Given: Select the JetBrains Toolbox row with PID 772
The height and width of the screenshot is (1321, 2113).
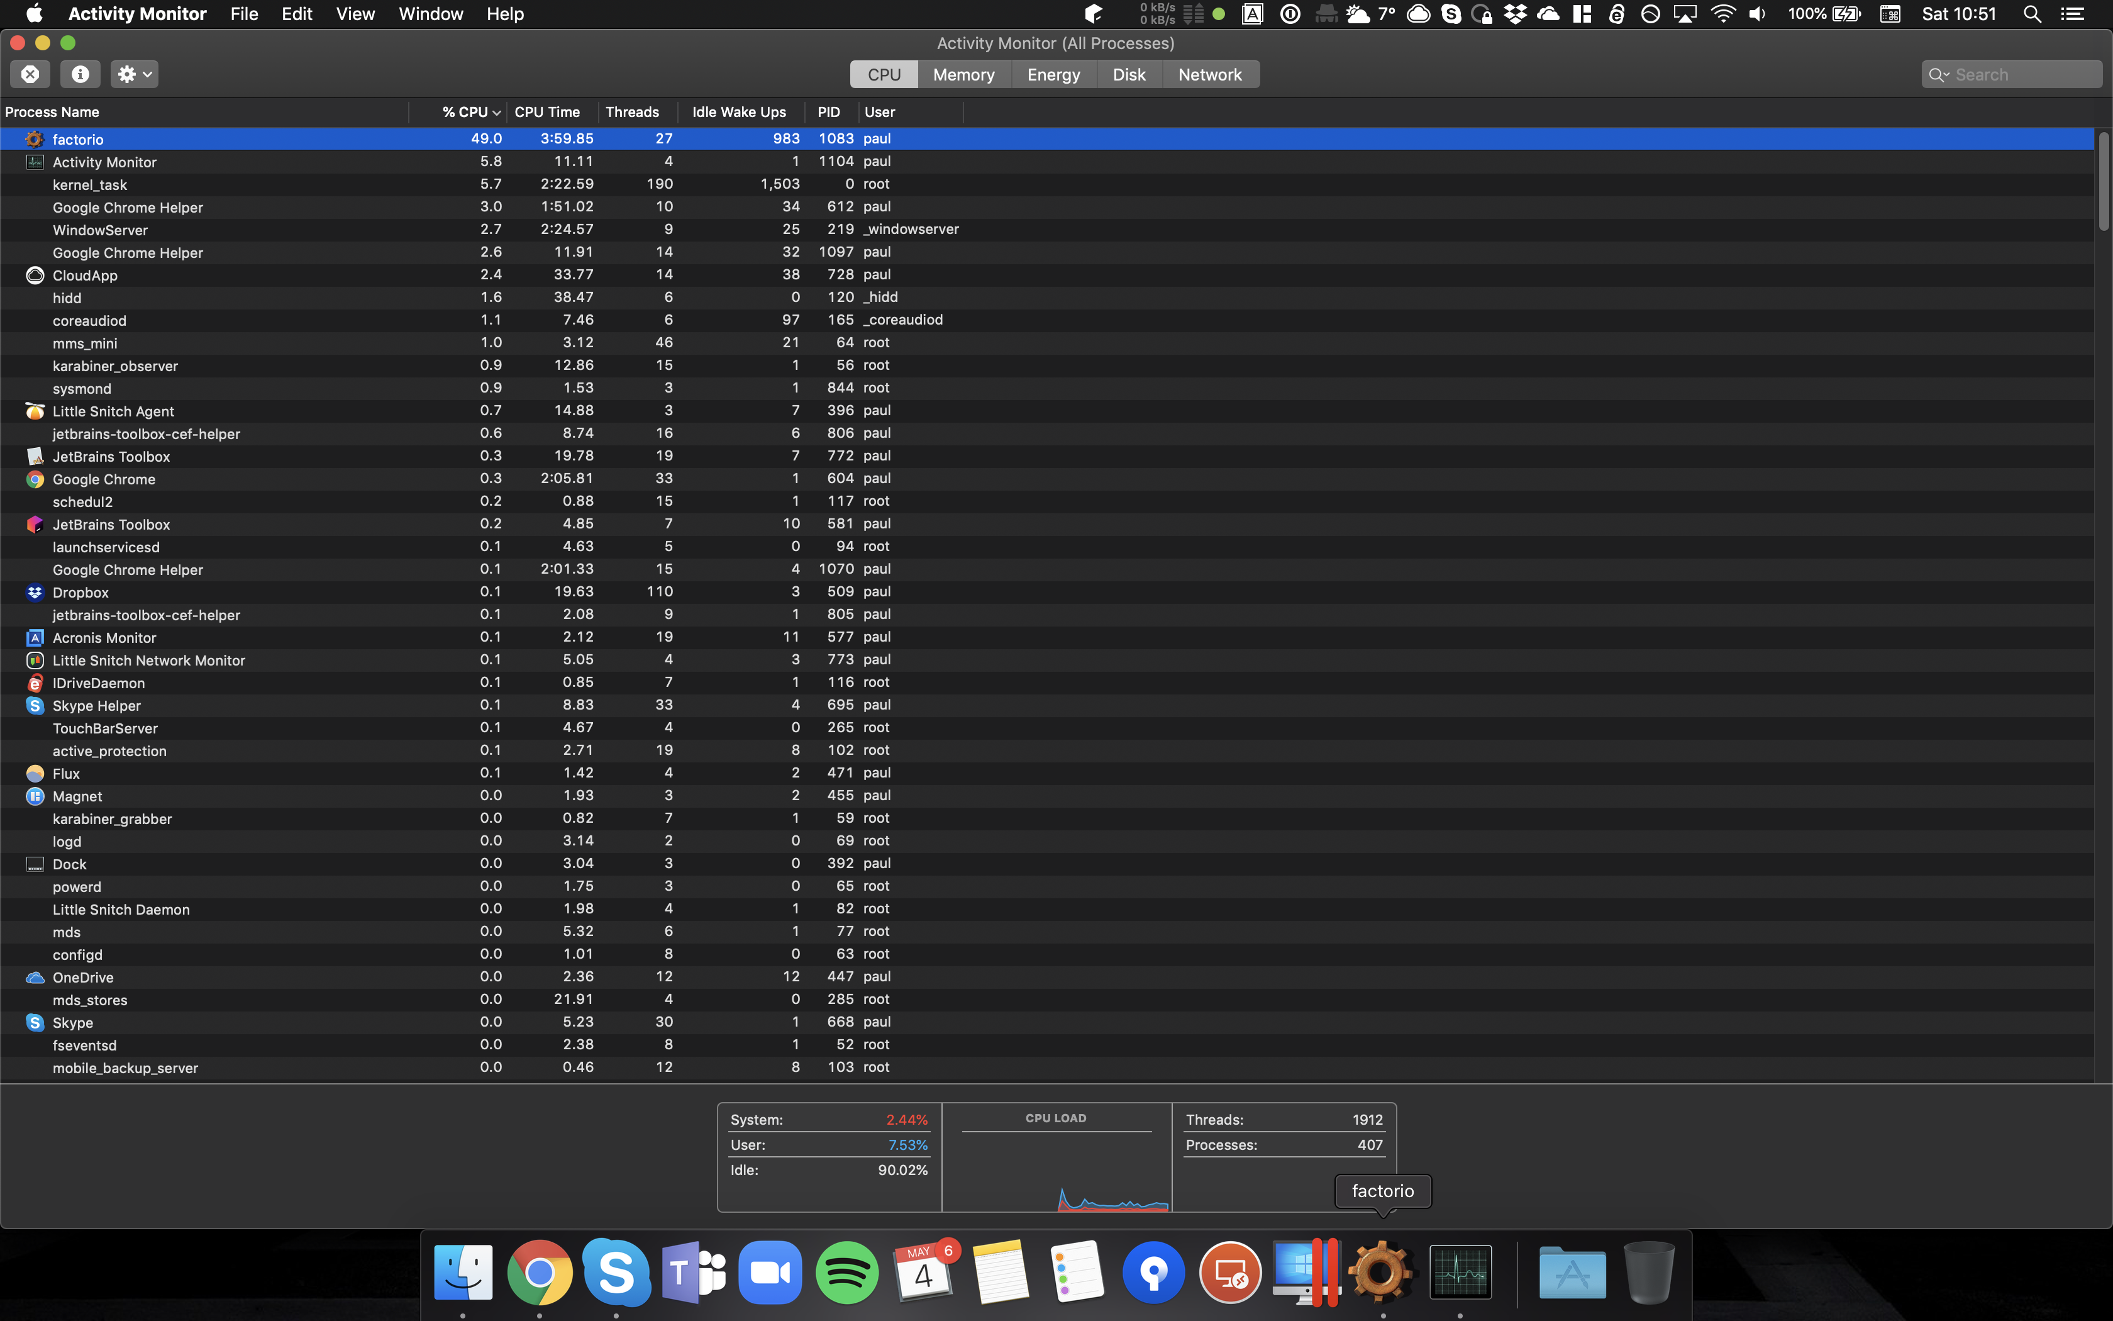Looking at the screenshot, I should coord(1048,456).
